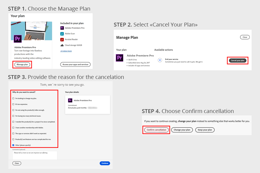Viewport: 260px width, 173px height.
Task: Choose the Keep your plan button
Action: (205, 130)
